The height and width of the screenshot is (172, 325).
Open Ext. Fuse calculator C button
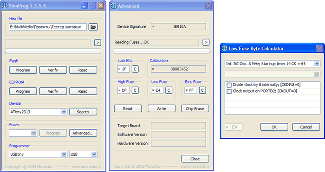pyautogui.click(x=202, y=90)
